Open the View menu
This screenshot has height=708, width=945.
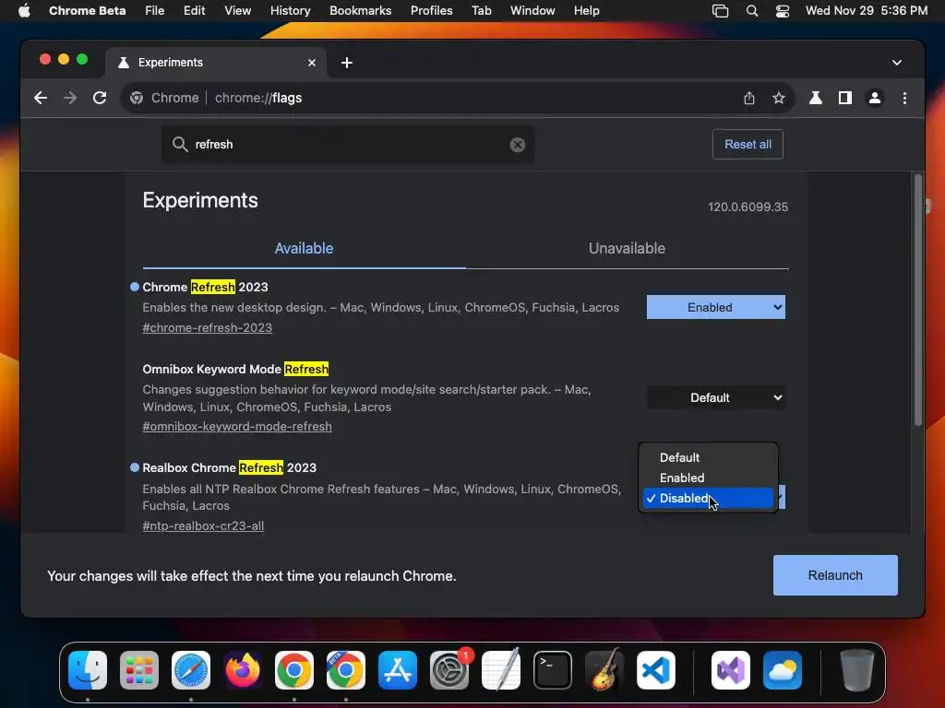(237, 10)
